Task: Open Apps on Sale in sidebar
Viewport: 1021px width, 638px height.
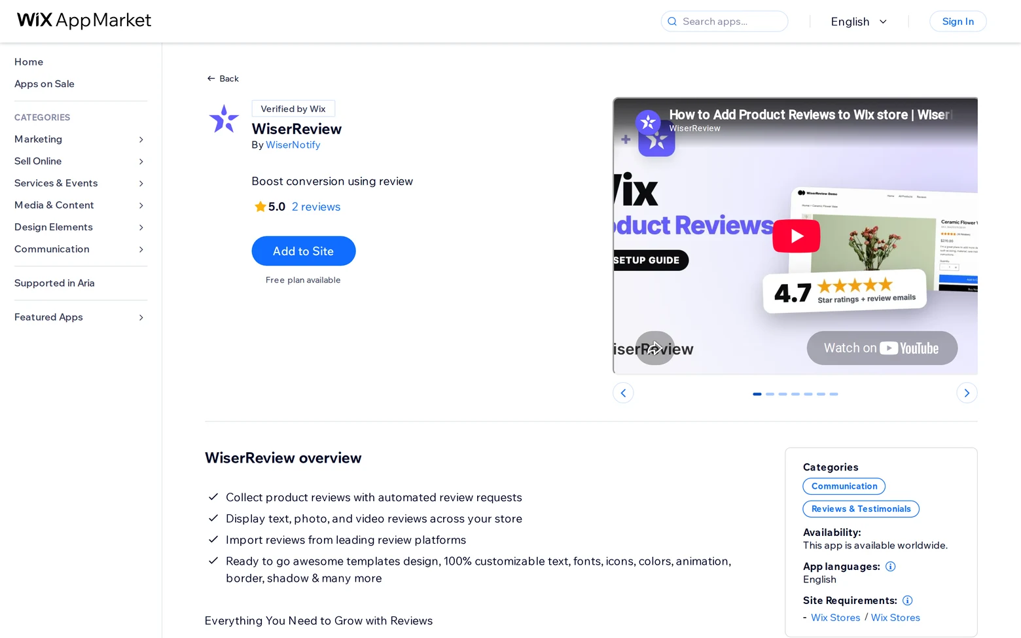Action: coord(45,84)
